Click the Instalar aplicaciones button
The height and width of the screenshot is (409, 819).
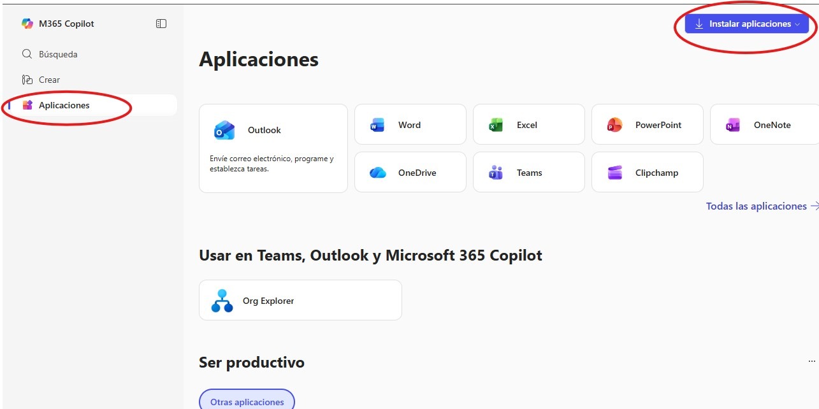[x=746, y=24]
